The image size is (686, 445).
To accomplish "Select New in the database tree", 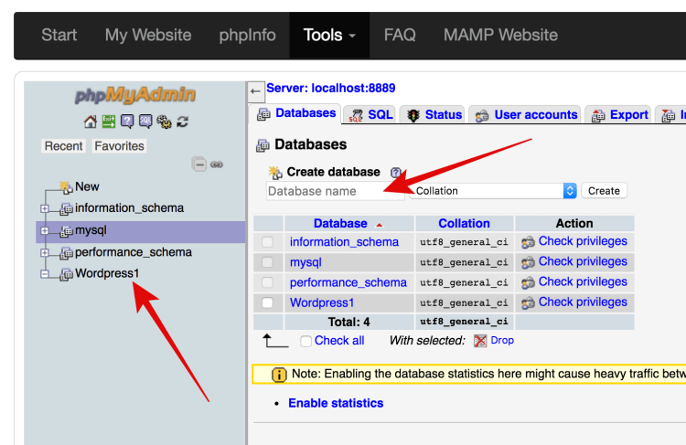I will [87, 186].
